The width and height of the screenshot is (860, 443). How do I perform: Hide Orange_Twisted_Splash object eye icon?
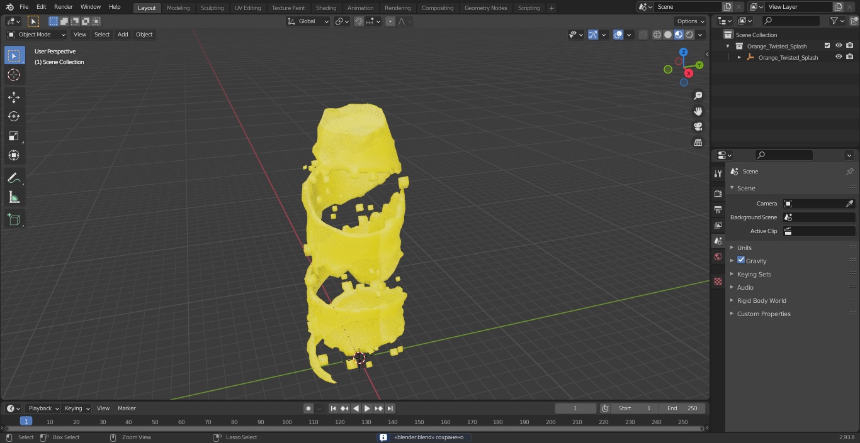click(839, 57)
